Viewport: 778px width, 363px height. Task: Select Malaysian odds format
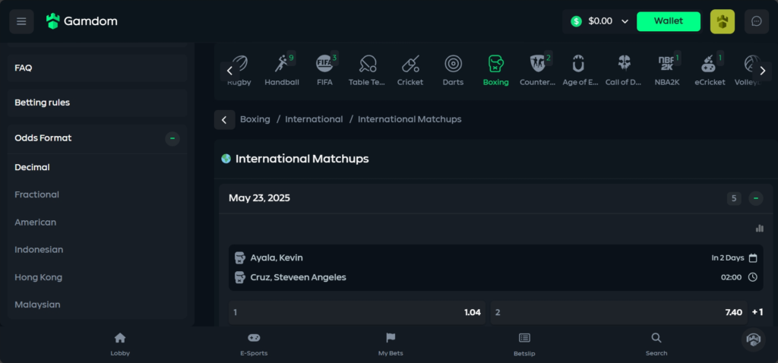[x=37, y=305]
